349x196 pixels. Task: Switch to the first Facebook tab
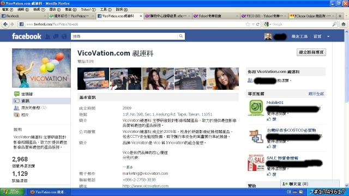[23, 16]
